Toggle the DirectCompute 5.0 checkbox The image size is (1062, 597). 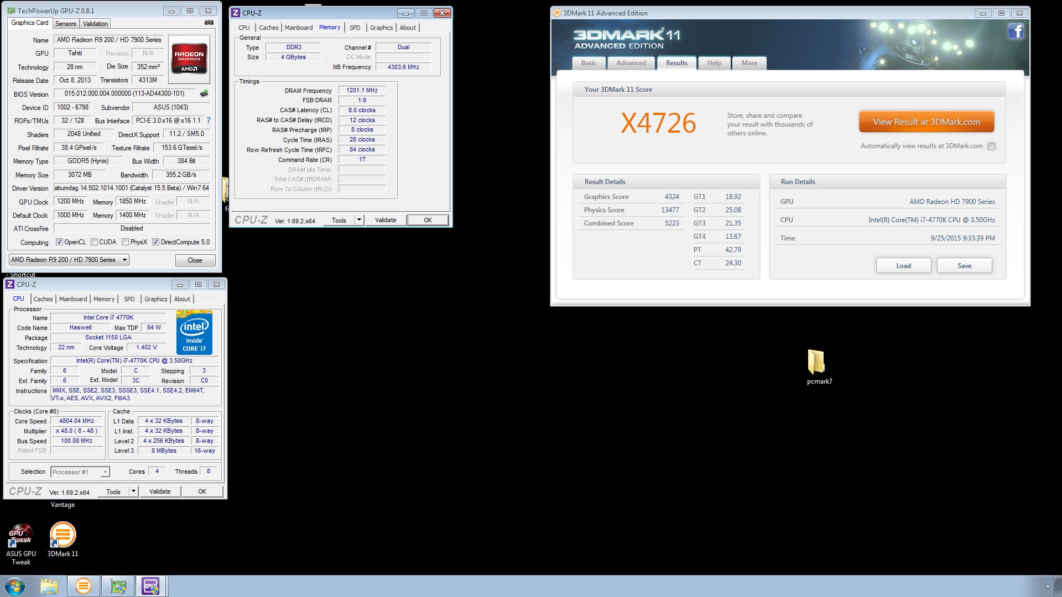[156, 242]
